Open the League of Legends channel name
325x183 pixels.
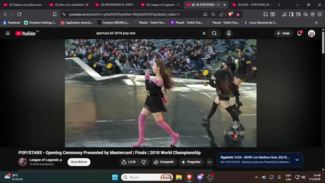44,160
